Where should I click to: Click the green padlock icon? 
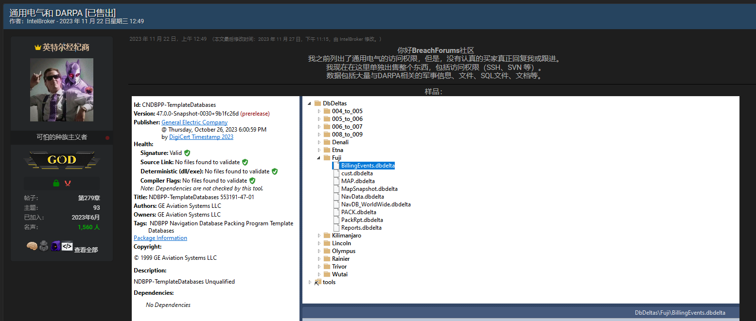(x=56, y=183)
